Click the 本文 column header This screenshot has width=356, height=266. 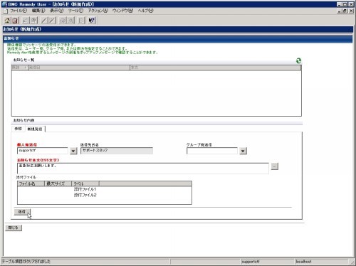(x=216, y=68)
